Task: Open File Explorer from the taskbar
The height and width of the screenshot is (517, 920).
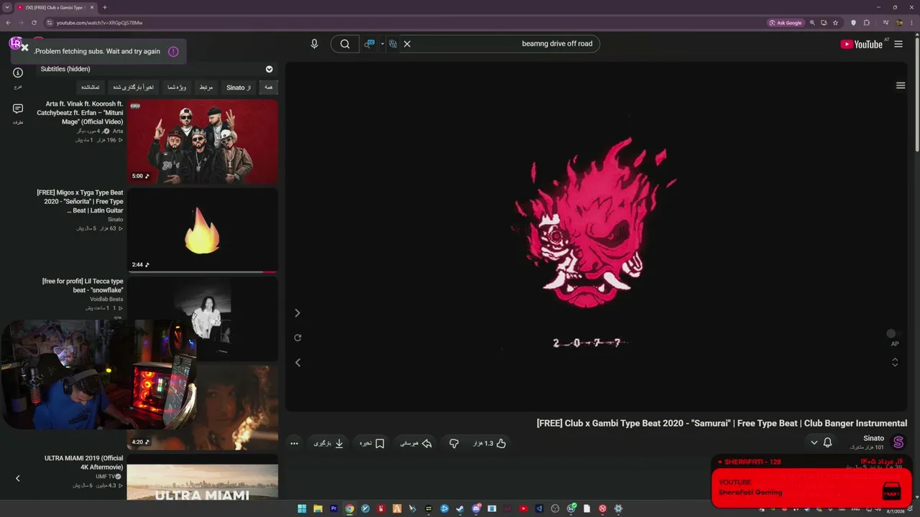Action: [318, 508]
